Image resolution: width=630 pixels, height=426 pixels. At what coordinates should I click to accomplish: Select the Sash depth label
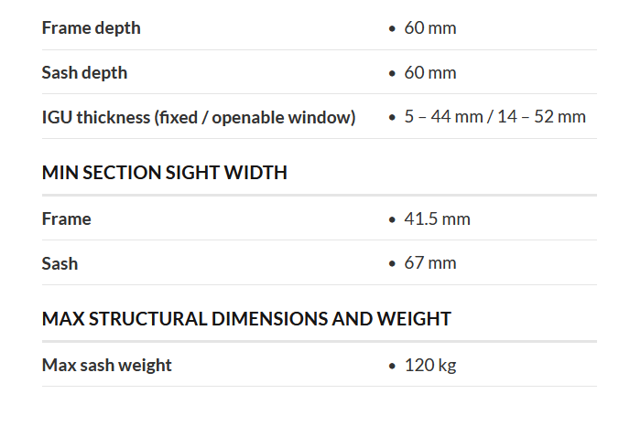pos(84,73)
